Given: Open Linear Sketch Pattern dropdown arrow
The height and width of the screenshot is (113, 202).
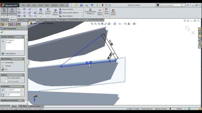Looking at the screenshot, I should click(82, 13).
